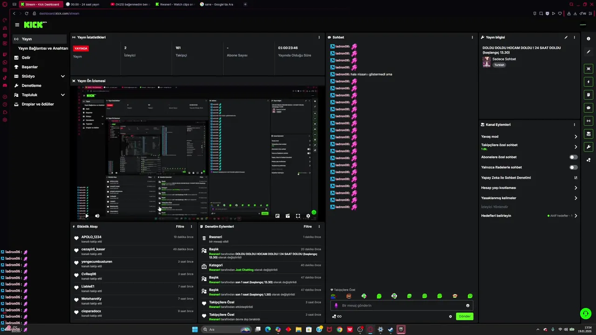Open the Kick hamburger menu

(17, 25)
